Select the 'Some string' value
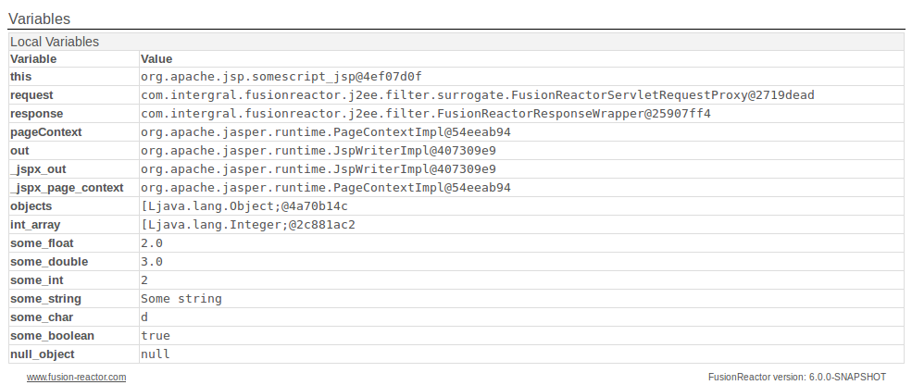 [181, 299]
